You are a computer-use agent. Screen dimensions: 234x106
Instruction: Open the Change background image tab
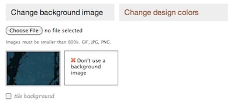click(x=60, y=12)
